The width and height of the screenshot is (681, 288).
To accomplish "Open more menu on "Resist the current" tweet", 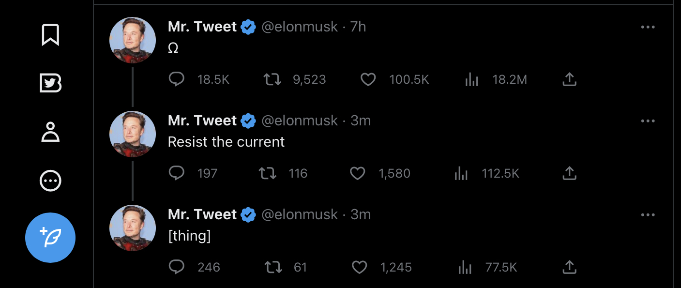I will tap(648, 121).
